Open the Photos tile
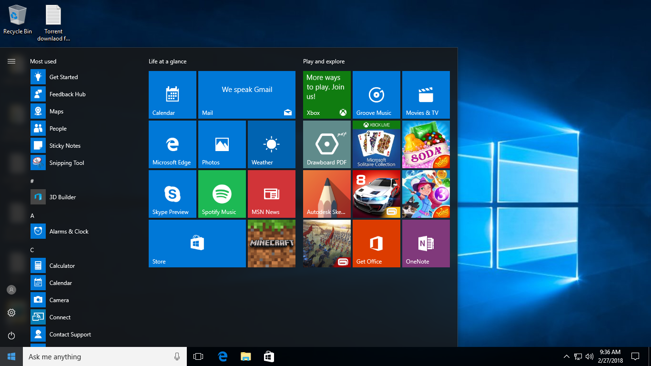 click(222, 144)
